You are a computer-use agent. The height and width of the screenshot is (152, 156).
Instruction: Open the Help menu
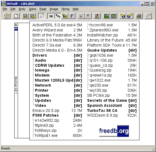[76, 9]
